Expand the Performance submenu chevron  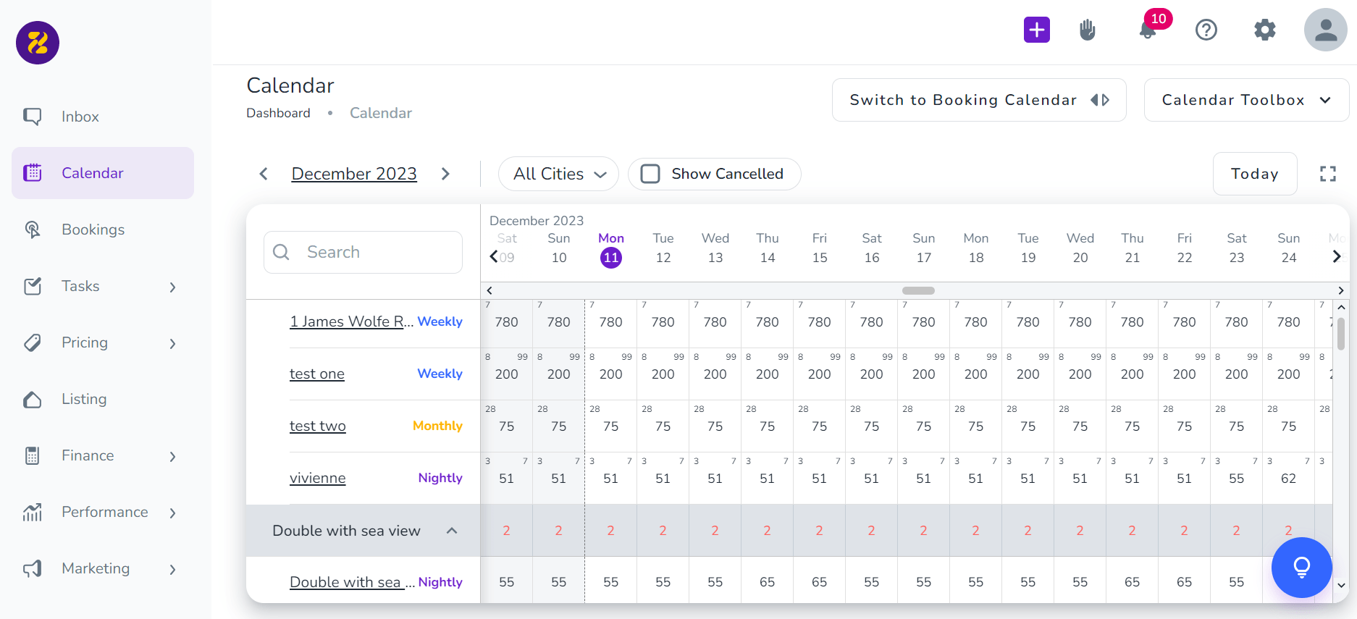click(172, 513)
